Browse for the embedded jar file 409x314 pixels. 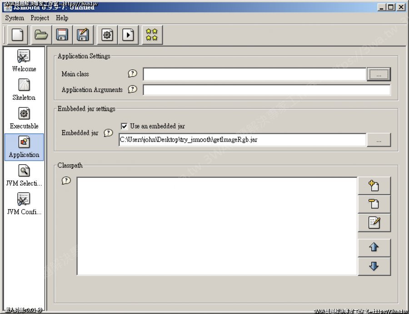click(378, 140)
